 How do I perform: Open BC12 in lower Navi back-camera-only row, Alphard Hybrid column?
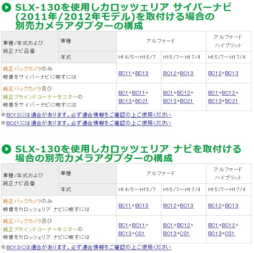point(215,206)
